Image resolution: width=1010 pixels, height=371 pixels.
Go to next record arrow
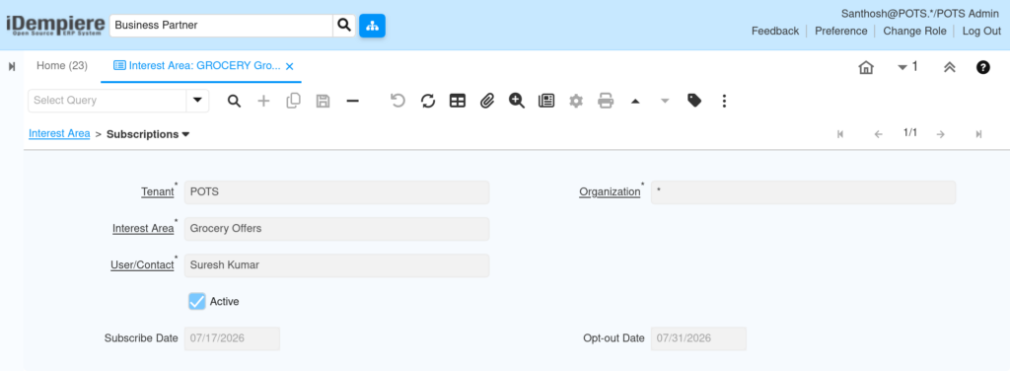(x=940, y=134)
